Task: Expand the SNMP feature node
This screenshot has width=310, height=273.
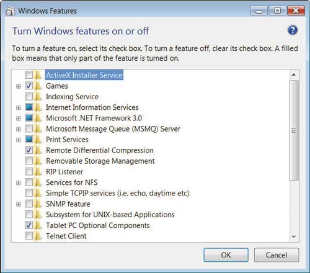Action: coord(19,204)
